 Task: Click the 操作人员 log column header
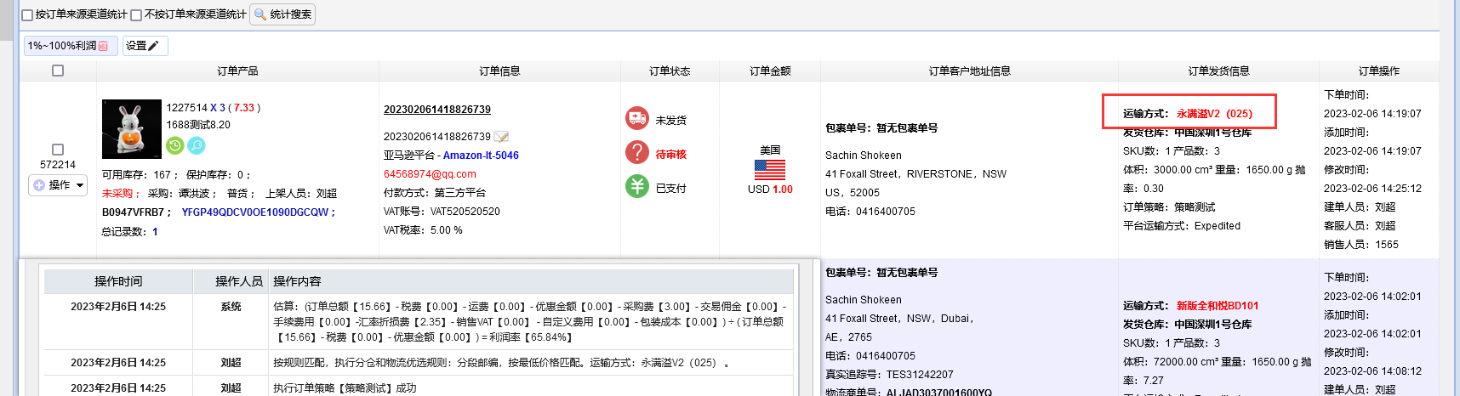[x=231, y=281]
